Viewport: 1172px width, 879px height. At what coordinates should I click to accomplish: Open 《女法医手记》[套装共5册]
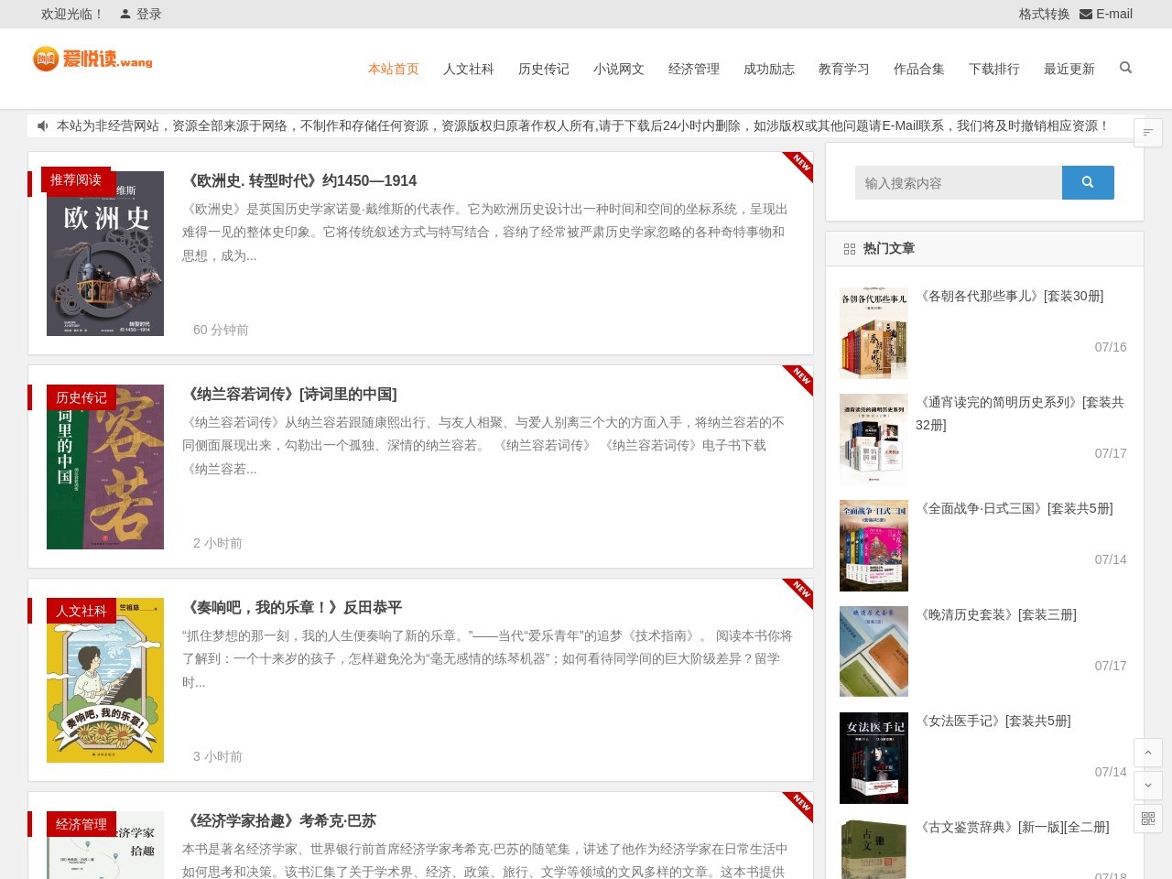click(x=993, y=721)
